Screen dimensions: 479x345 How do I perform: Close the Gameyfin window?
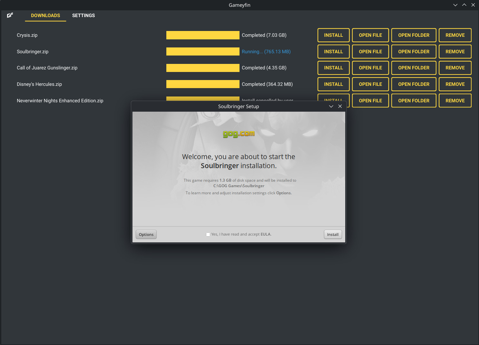[x=473, y=5]
